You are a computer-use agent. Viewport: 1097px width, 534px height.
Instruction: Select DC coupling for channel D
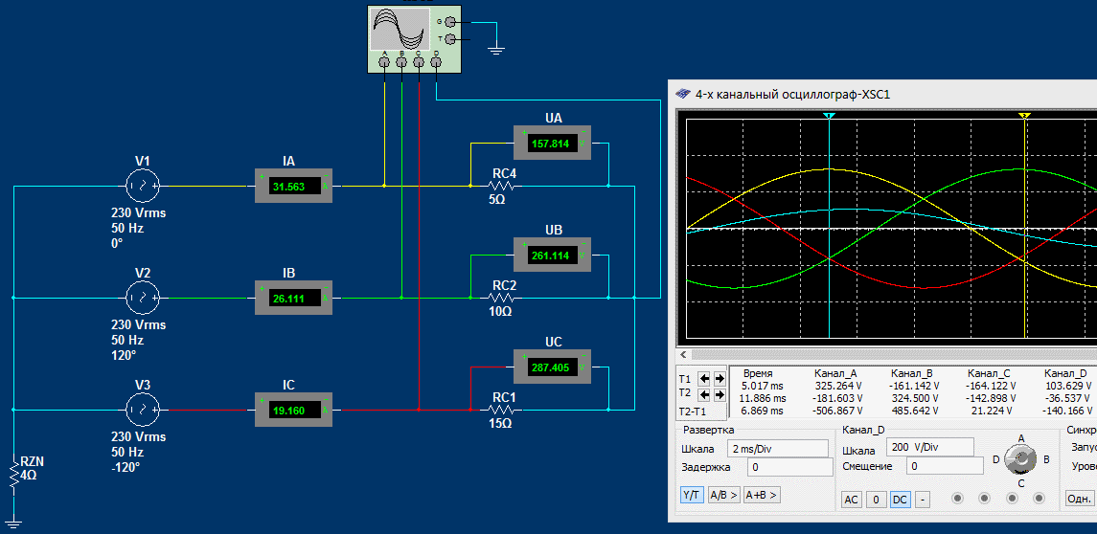pos(900,500)
